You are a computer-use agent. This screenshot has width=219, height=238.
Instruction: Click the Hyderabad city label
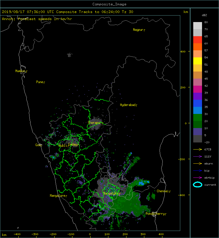tap(128, 105)
